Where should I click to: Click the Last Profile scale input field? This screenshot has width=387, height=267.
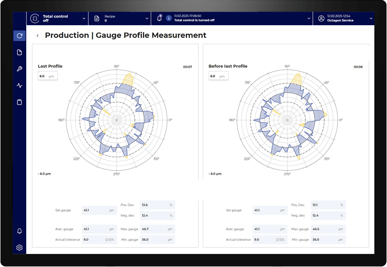pyautogui.click(x=48, y=76)
